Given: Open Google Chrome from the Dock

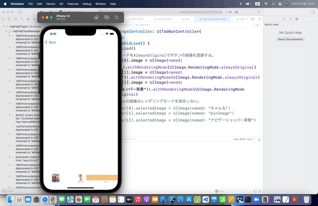Looking at the screenshot, I should pyautogui.click(x=53, y=200).
